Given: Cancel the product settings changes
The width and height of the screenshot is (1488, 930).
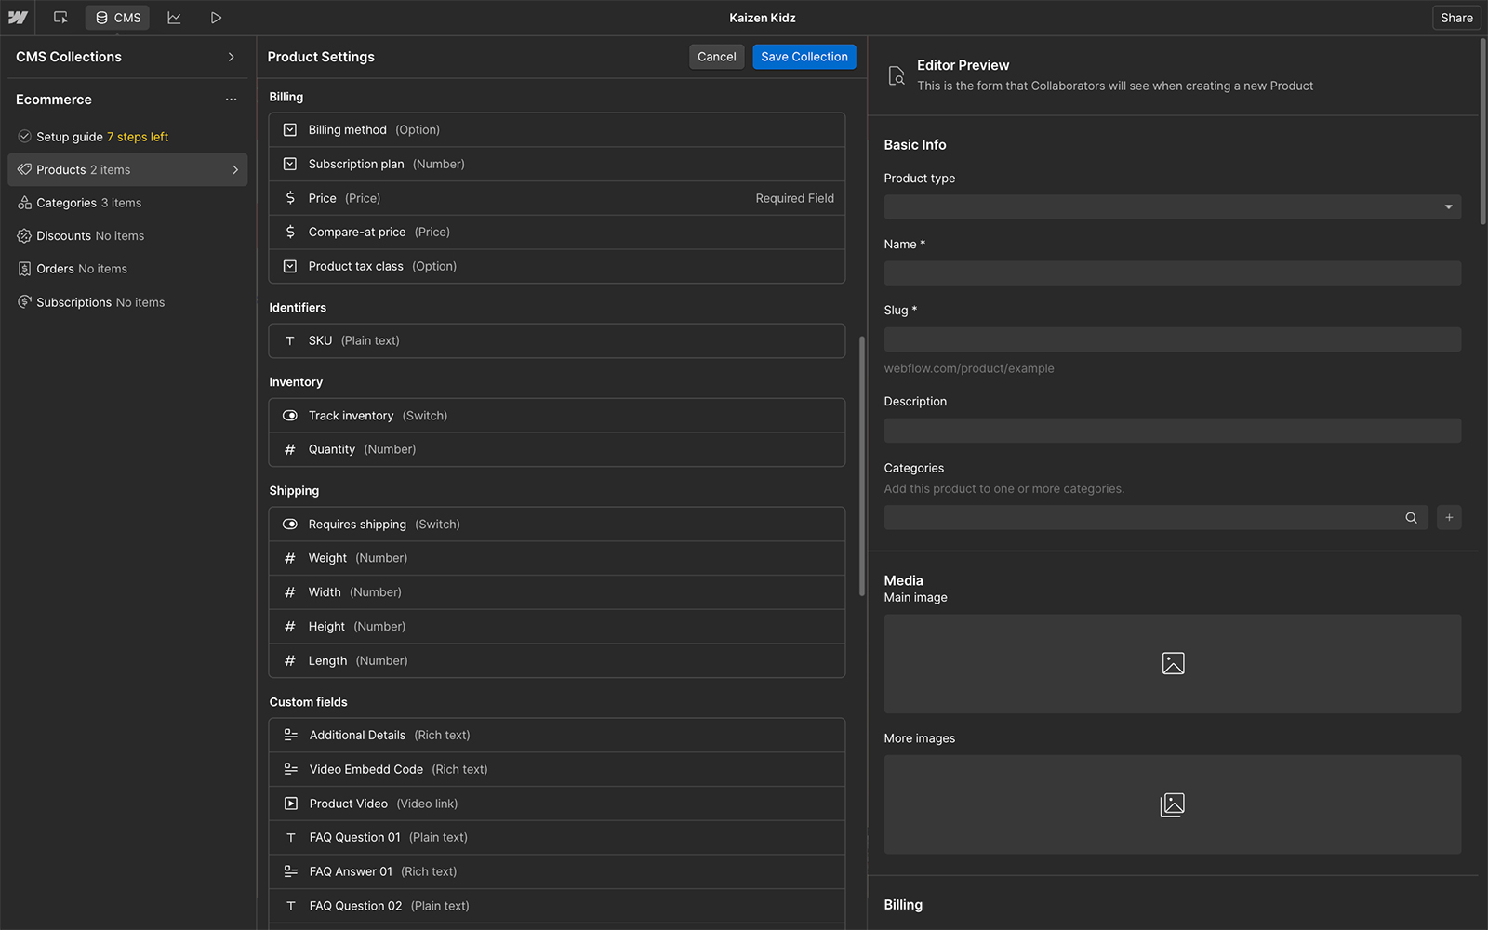Looking at the screenshot, I should pos(716,57).
